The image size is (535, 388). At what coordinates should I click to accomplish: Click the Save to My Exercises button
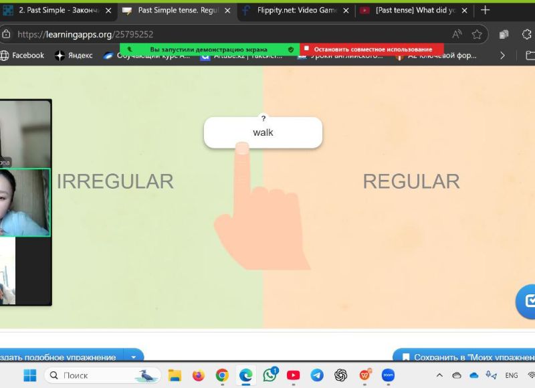pyautogui.click(x=464, y=357)
